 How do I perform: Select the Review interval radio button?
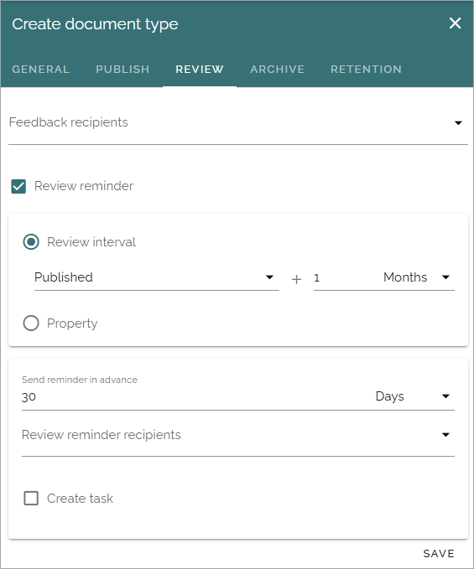click(31, 242)
